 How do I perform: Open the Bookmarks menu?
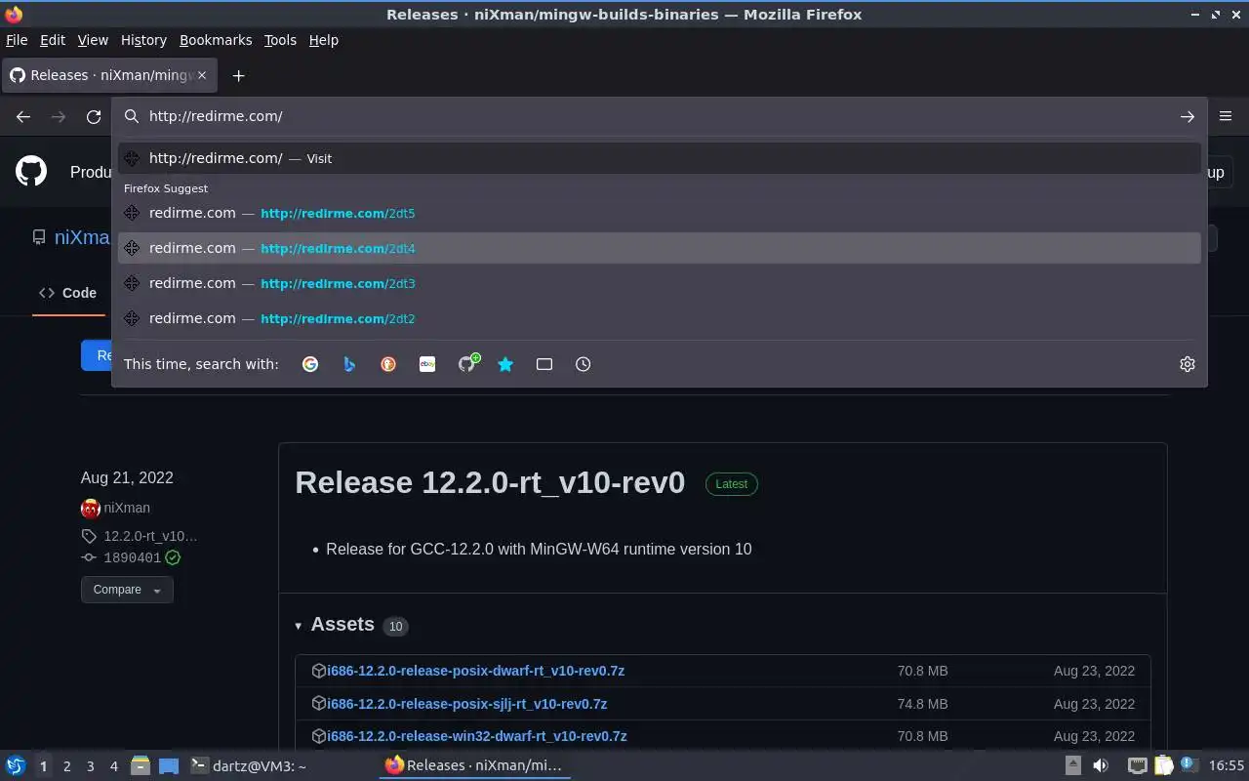click(x=216, y=40)
